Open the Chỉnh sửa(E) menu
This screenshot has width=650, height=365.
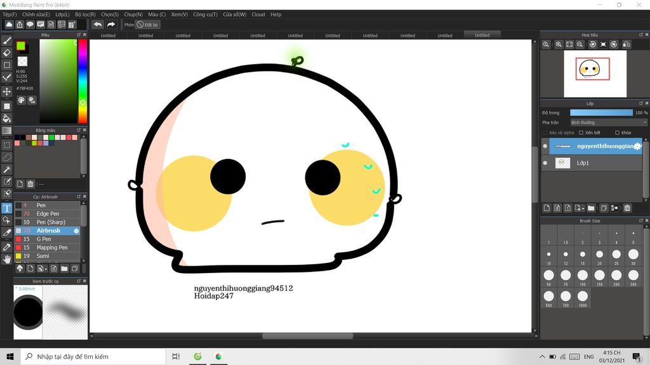click(x=36, y=15)
